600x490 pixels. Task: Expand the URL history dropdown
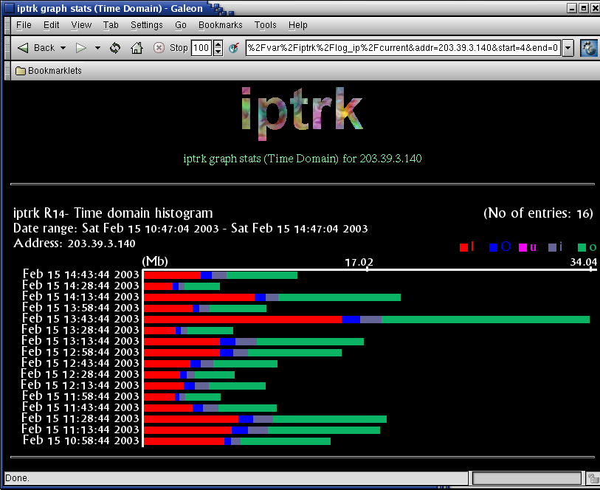pyautogui.click(x=568, y=48)
